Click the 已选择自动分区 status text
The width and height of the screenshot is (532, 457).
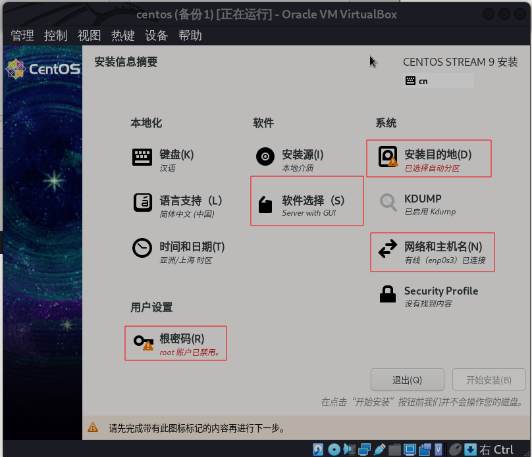pyautogui.click(x=432, y=168)
